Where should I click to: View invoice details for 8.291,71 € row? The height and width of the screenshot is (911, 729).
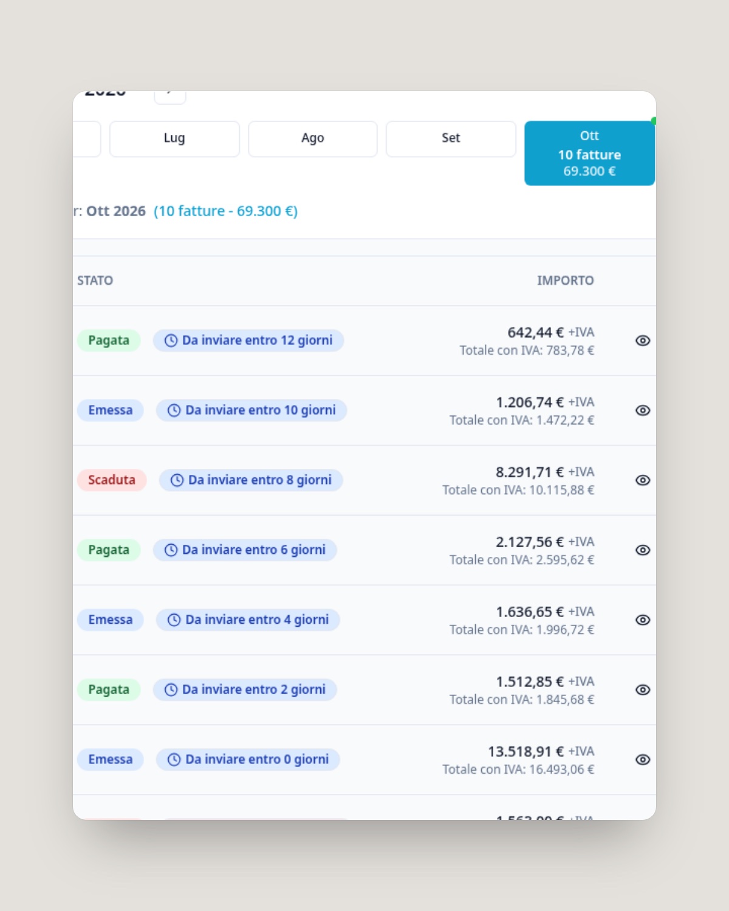(x=643, y=480)
